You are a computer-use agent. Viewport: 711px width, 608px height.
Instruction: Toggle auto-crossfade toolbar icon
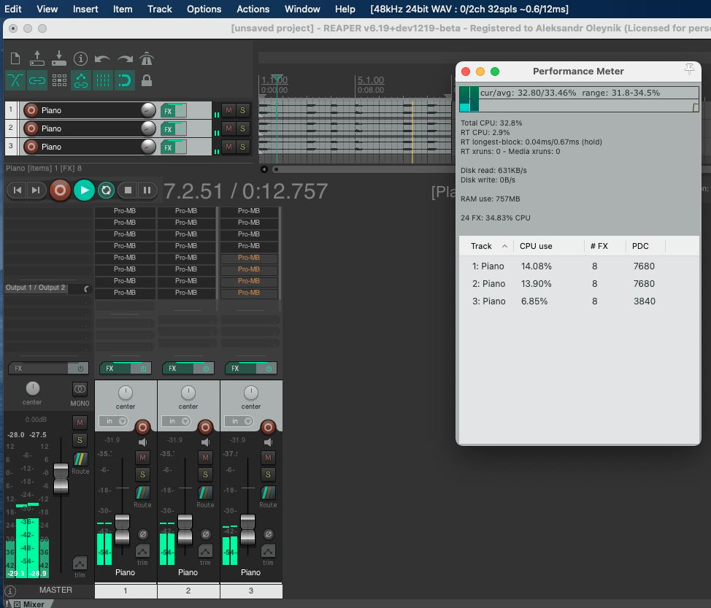pos(15,81)
